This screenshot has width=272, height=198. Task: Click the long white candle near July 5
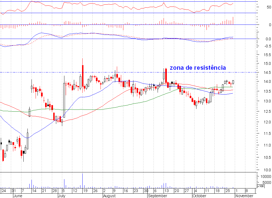(64, 100)
